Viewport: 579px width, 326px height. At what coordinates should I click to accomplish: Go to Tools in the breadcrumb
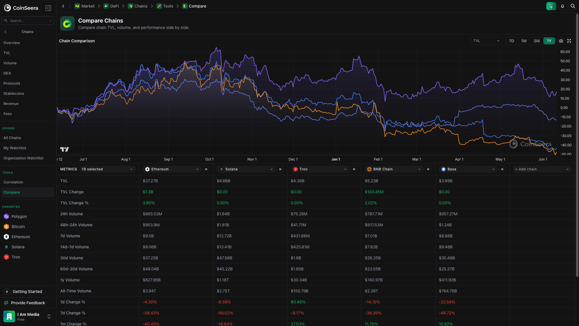[165, 6]
